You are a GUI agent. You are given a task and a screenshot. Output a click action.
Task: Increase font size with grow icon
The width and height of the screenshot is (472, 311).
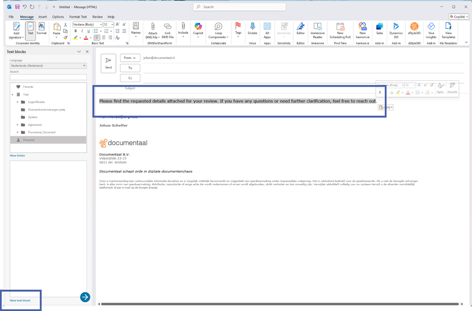(x=118, y=24)
